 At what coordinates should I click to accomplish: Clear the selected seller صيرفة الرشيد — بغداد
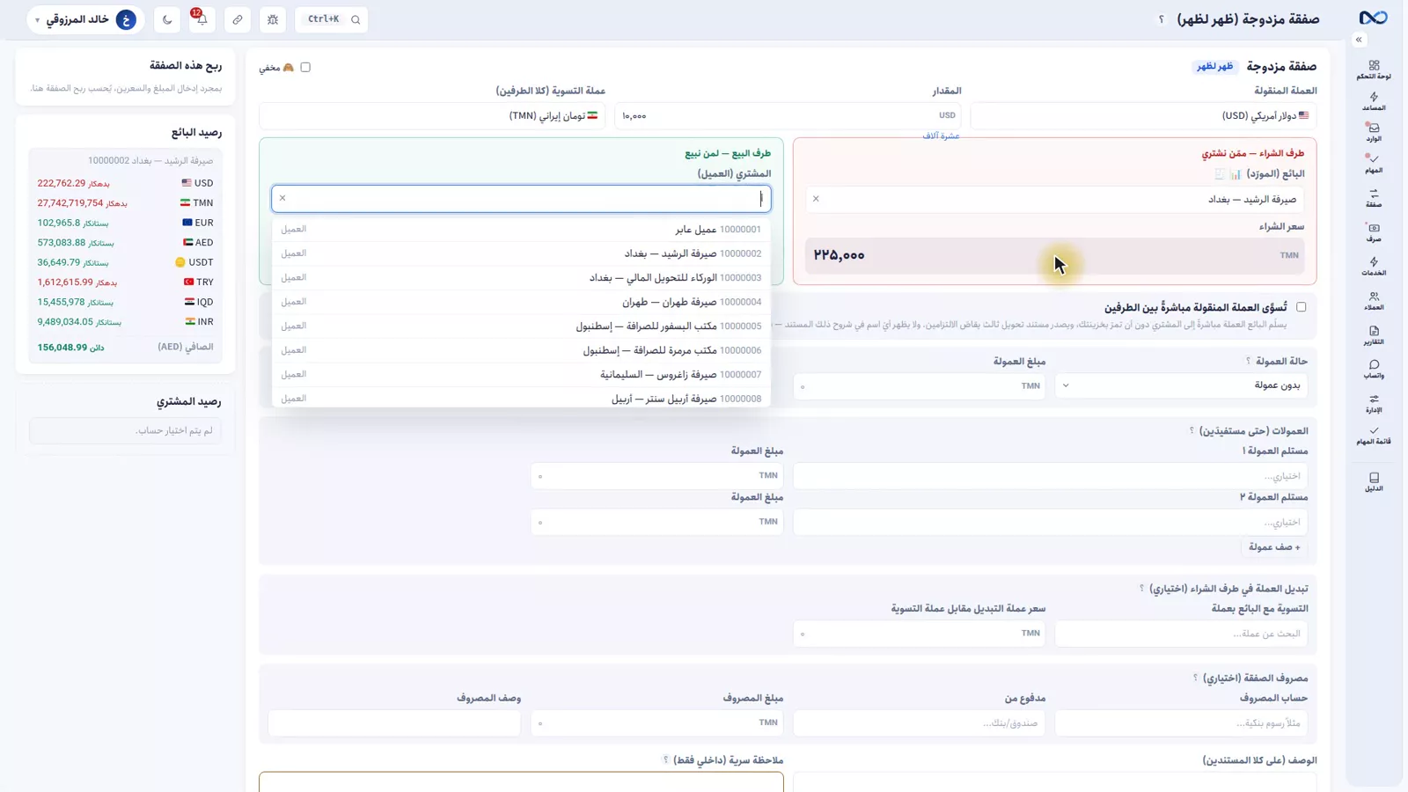(816, 199)
